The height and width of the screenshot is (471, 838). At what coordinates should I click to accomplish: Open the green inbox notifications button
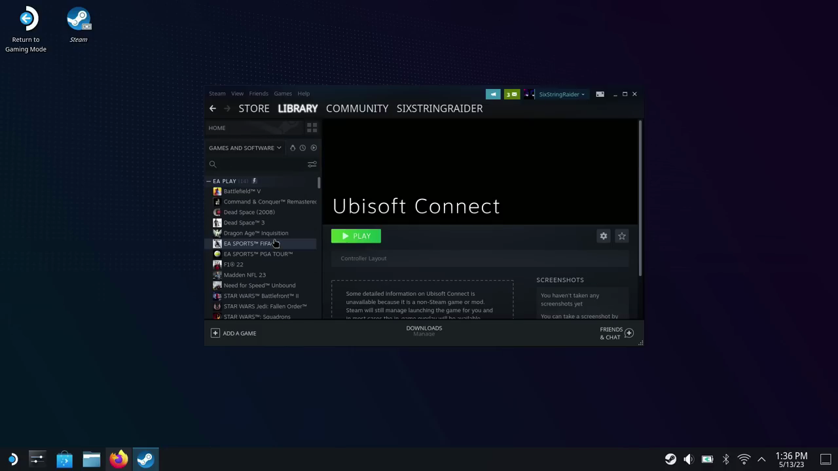pos(512,94)
